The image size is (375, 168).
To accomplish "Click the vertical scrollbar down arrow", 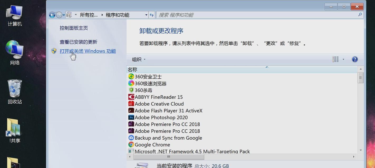I will (x=360, y=150).
